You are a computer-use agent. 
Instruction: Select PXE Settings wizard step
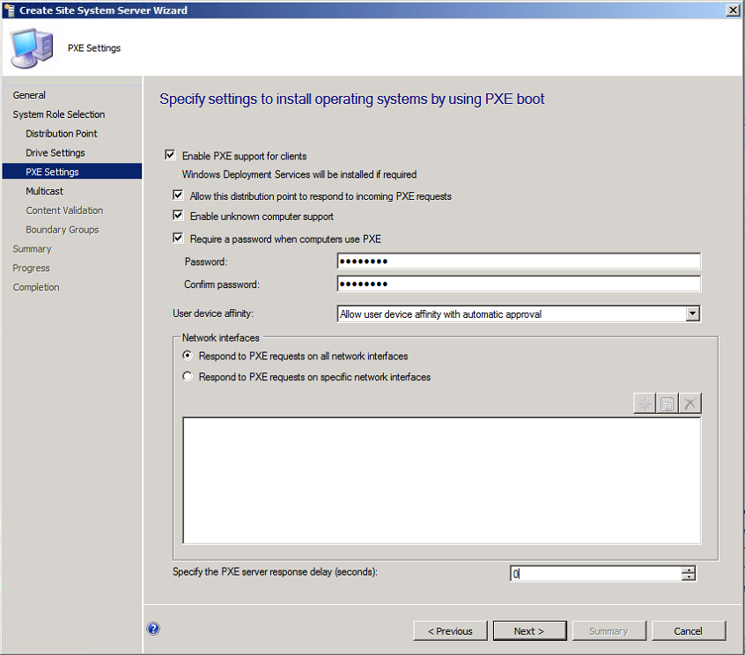pos(71,172)
